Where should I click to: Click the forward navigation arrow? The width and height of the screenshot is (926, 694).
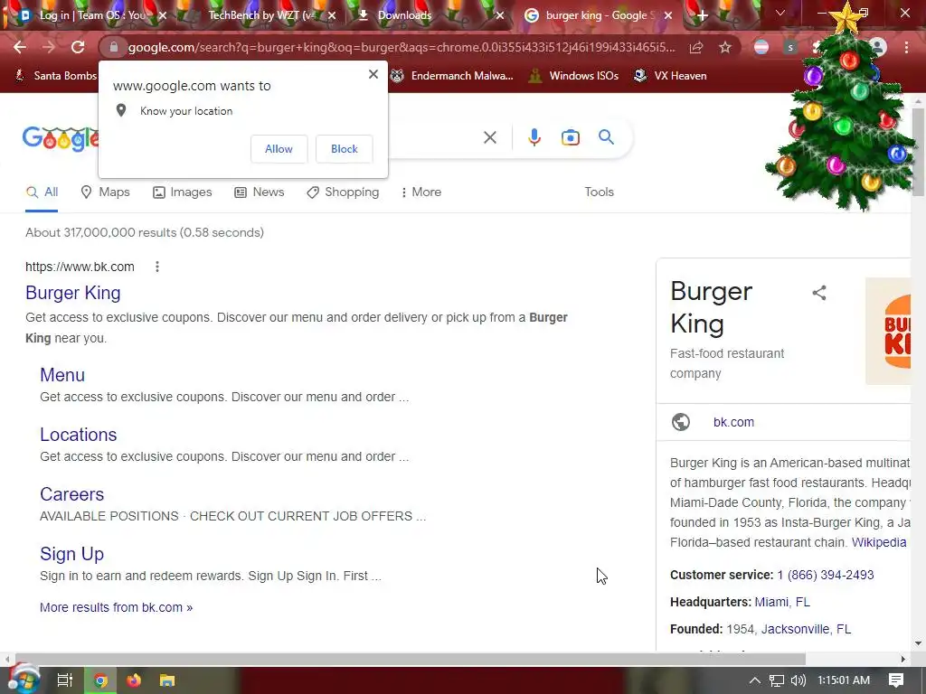click(x=49, y=47)
